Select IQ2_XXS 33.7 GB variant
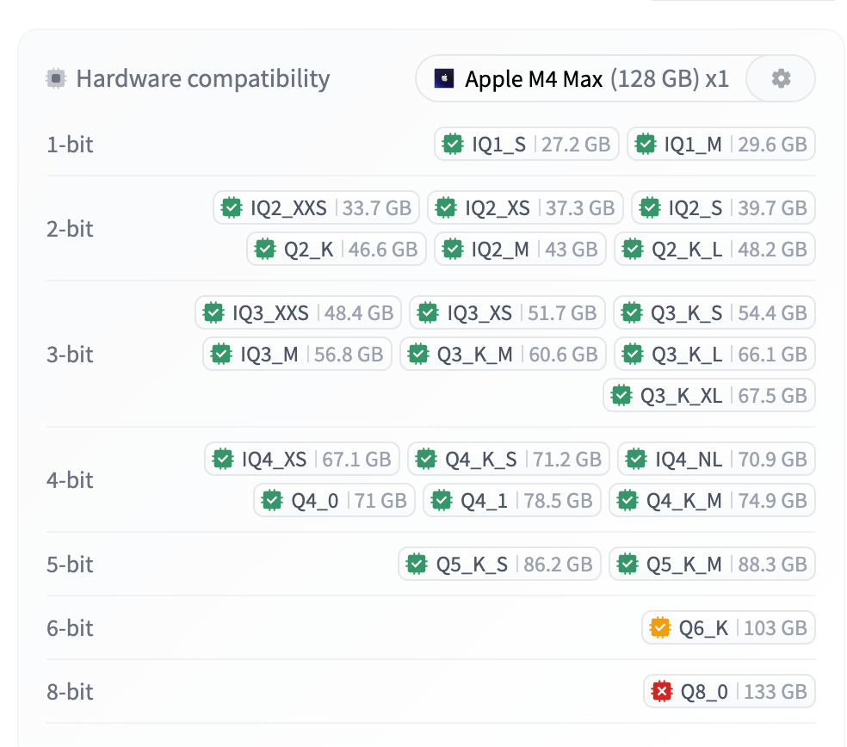 pos(316,207)
